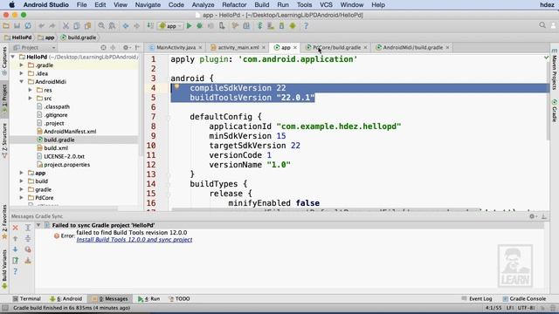Select LICENSE-2.0.txt in project tree

(64, 156)
